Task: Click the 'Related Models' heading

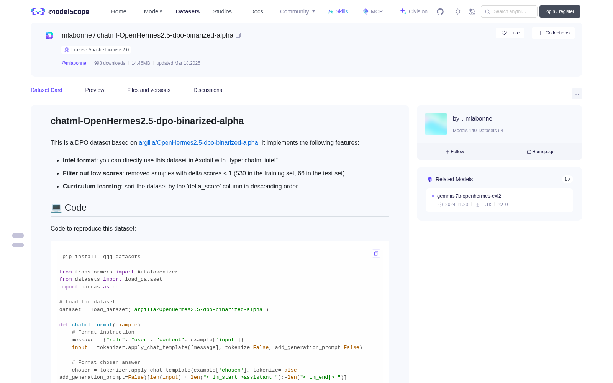Action: (x=454, y=179)
